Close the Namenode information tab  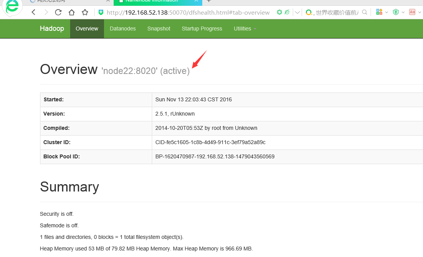[196, 1]
